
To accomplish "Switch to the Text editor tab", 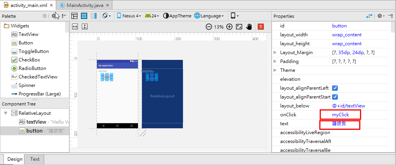I will (35, 159).
